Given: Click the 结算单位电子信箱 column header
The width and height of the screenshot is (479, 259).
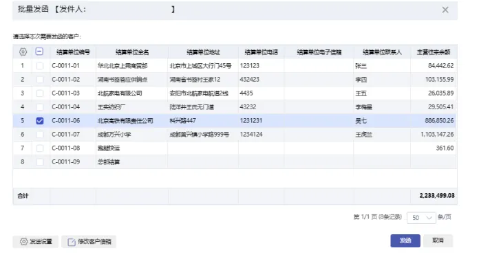Looking at the screenshot, I should point(319,52).
